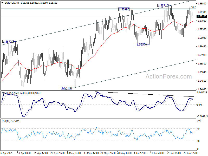Select the 1.56720 price label
Image resolution: width=208 pixels, height=156 pixels.
point(8,42)
